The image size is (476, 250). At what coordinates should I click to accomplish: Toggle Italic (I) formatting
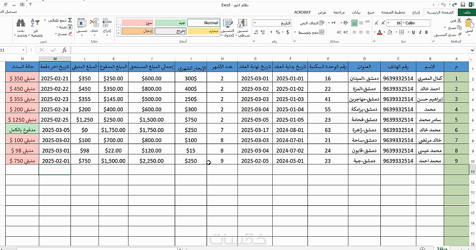point(420,32)
